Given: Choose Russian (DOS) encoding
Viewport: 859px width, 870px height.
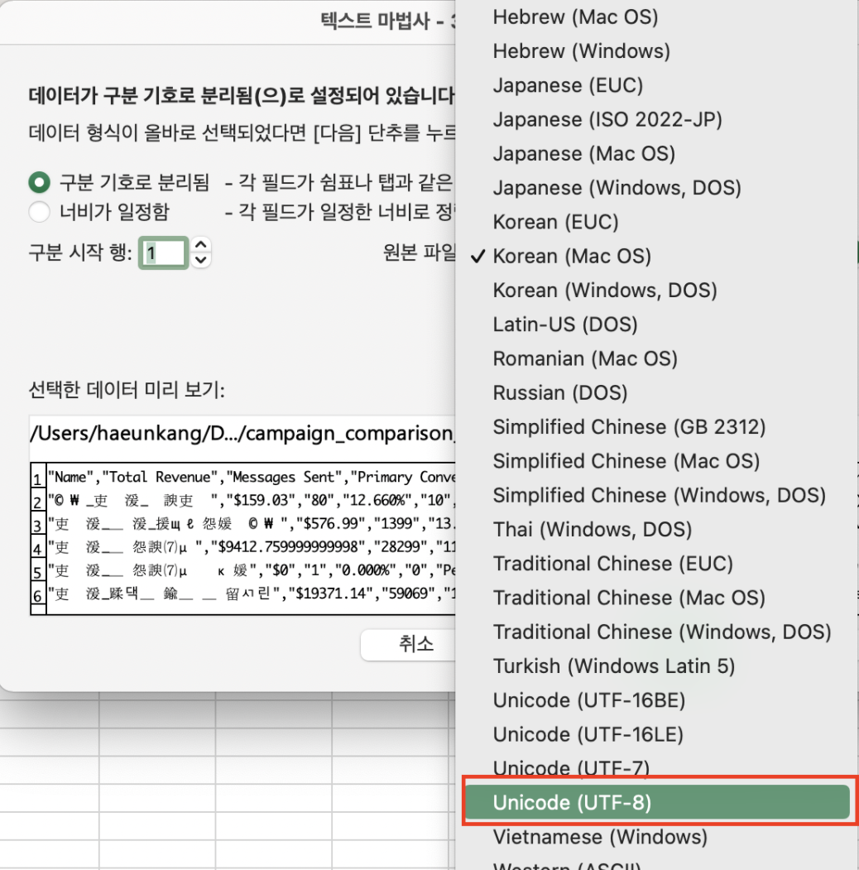Looking at the screenshot, I should 656,393.
